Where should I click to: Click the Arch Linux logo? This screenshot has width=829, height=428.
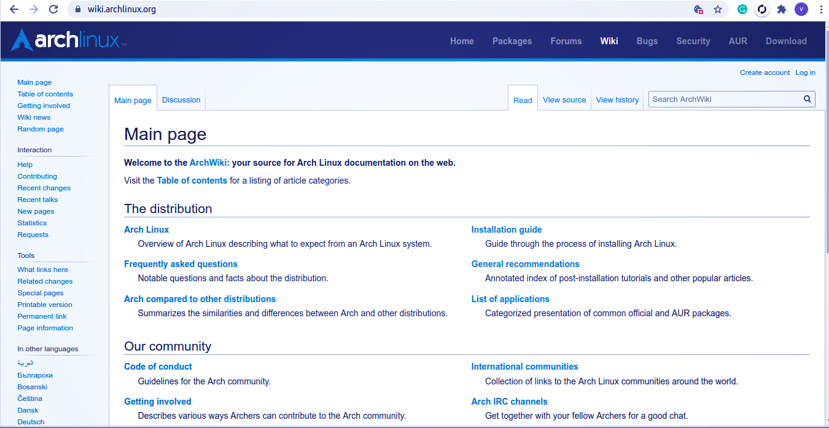[x=69, y=40]
